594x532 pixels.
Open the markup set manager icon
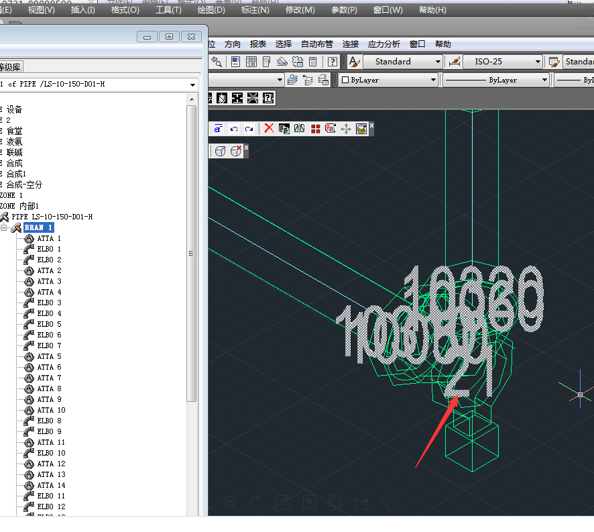click(x=298, y=62)
